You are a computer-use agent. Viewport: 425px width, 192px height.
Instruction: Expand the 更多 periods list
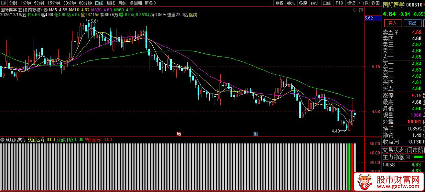[151, 3]
